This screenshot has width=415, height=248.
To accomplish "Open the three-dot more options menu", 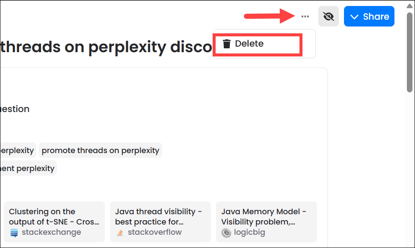I will coord(305,16).
